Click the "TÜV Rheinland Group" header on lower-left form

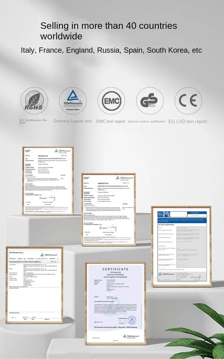point(16,252)
